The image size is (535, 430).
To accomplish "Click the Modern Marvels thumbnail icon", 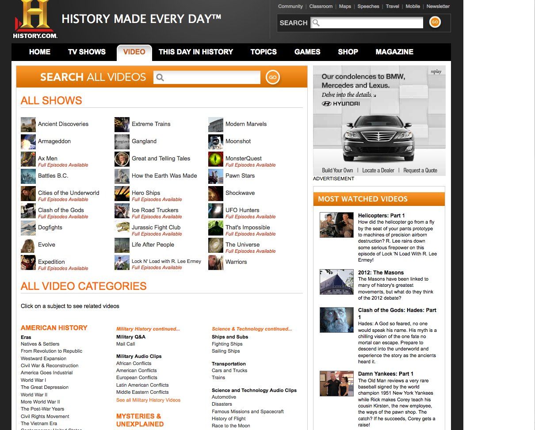I will coord(216,125).
